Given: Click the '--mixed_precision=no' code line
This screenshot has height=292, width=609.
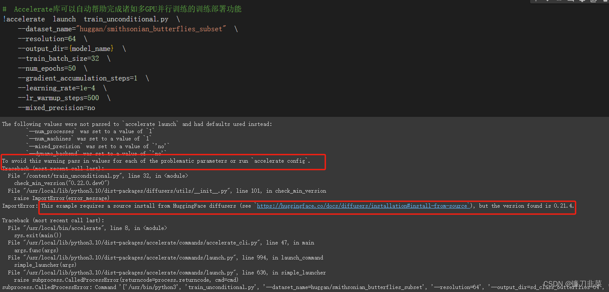Looking at the screenshot, I should pos(56,108).
